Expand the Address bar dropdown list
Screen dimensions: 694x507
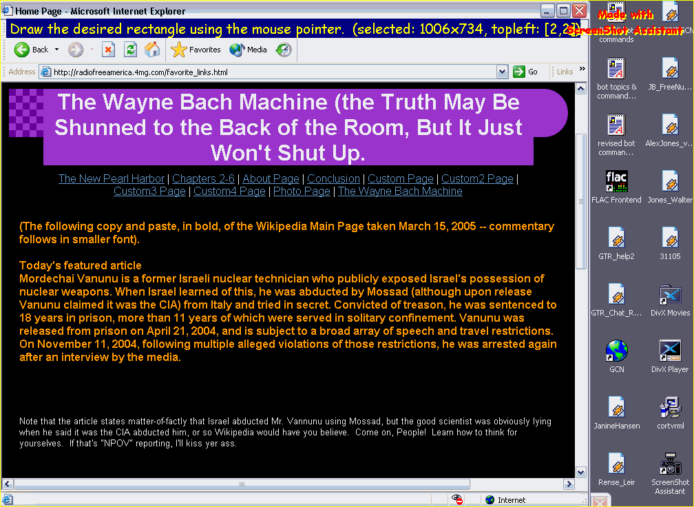(502, 72)
